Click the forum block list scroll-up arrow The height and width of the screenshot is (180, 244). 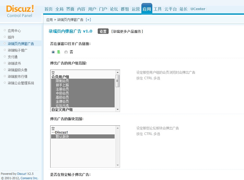118,128
